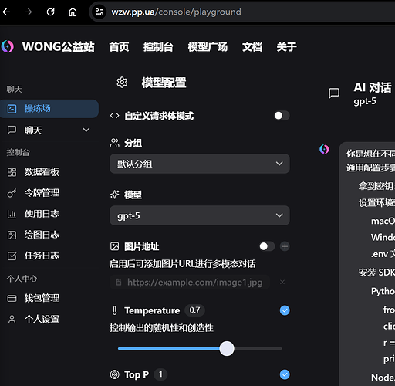Click the browser reload icon

(50, 12)
